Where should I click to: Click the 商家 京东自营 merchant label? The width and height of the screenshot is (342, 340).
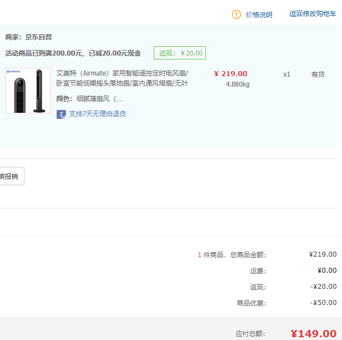(28, 37)
